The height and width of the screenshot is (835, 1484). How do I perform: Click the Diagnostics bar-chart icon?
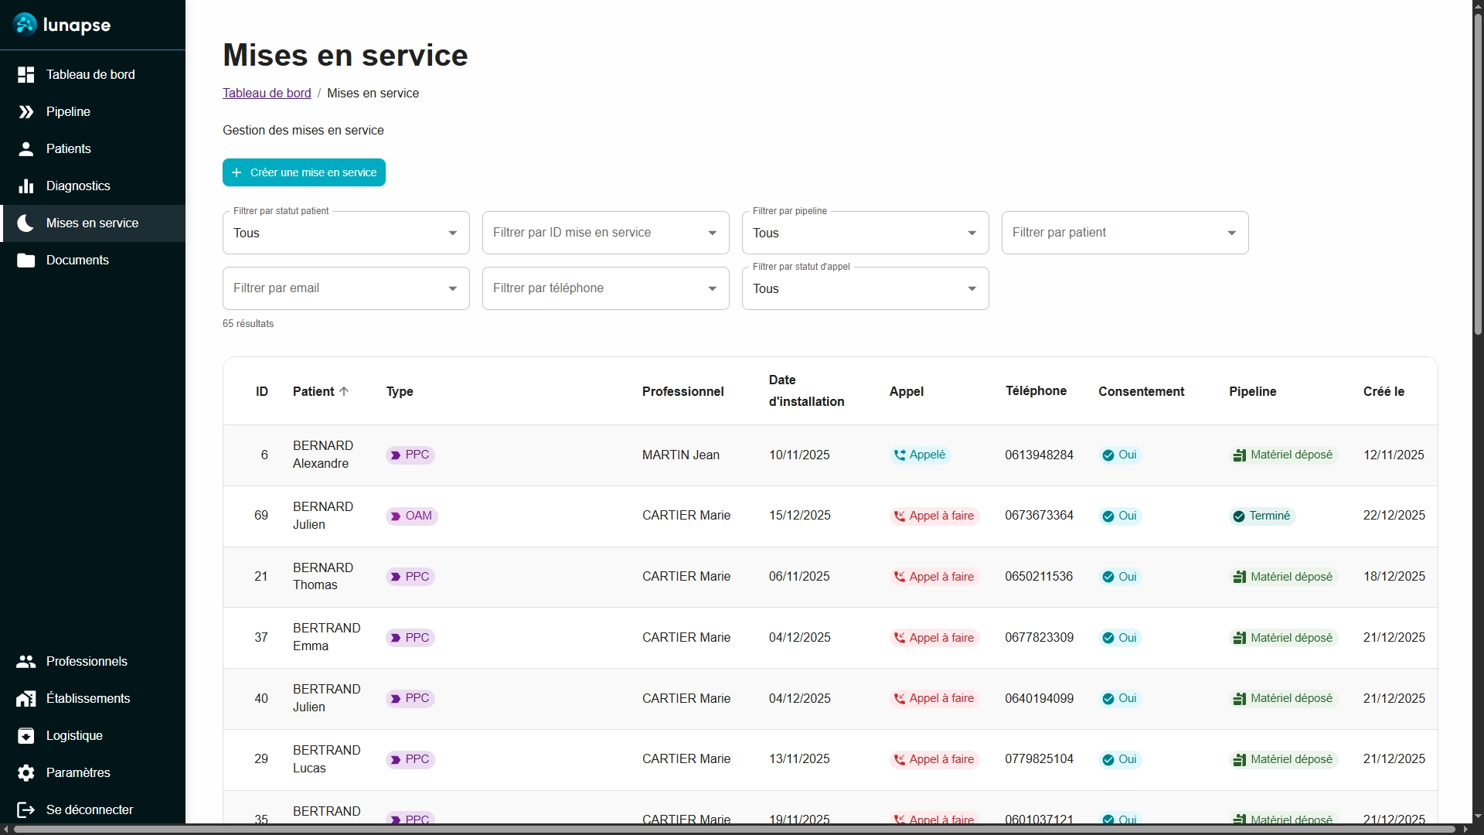(26, 186)
